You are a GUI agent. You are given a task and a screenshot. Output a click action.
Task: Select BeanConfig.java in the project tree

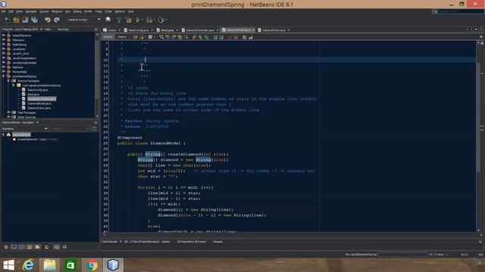[38, 90]
